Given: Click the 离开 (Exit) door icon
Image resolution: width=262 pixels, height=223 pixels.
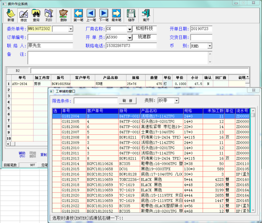Looking at the screenshot, I should [x=146, y=15].
